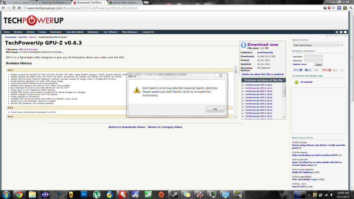
Task: Click the Login button
Action: [x=318, y=65]
